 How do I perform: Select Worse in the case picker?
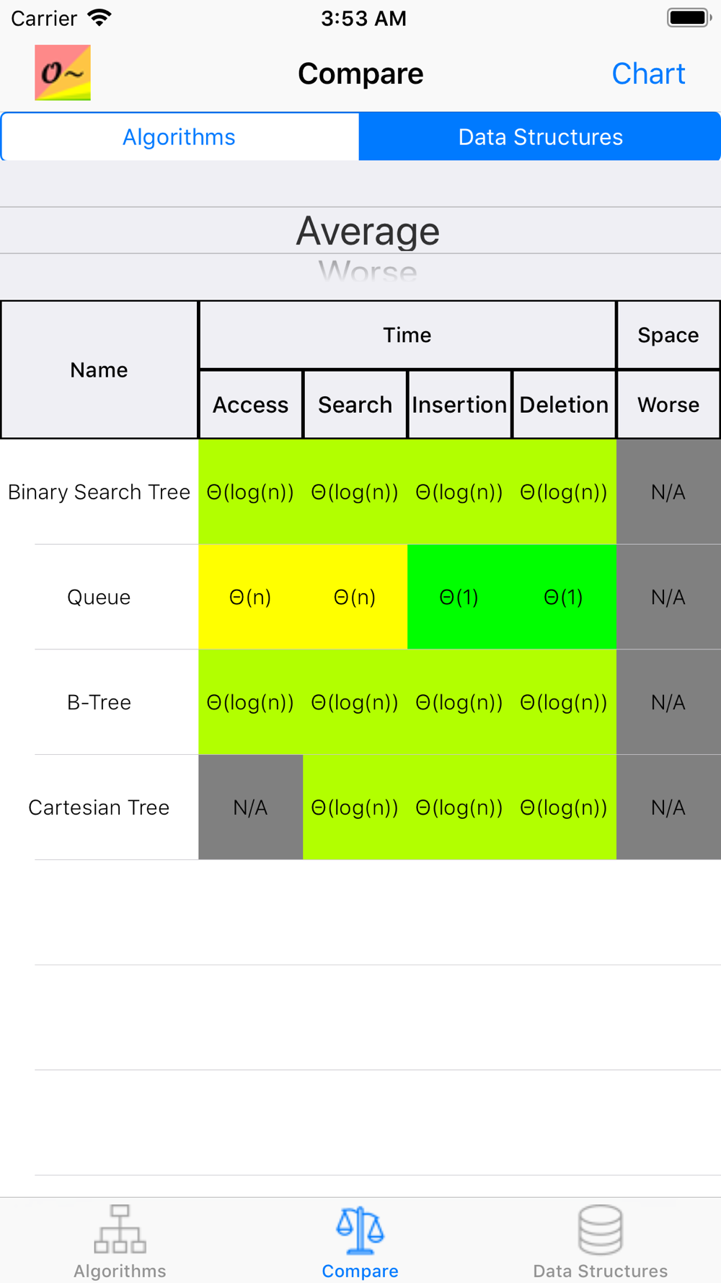point(368,271)
